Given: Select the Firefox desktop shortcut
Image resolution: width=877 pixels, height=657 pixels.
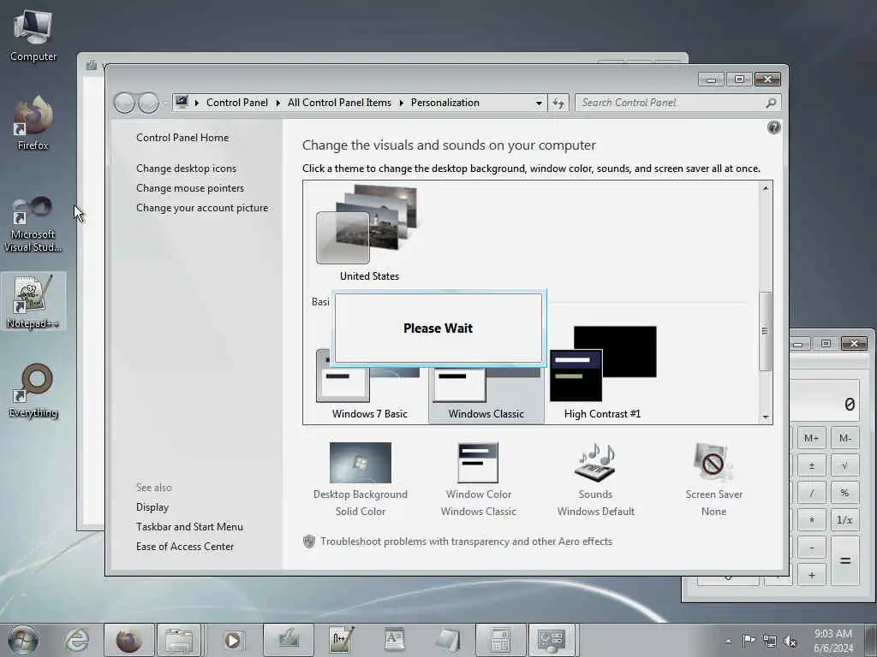Looking at the screenshot, I should click(x=33, y=123).
